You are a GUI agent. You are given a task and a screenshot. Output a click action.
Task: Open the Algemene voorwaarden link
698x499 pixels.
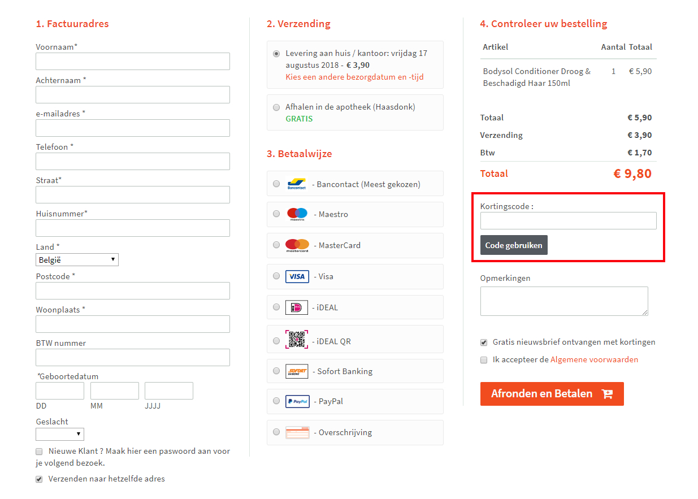coord(594,359)
